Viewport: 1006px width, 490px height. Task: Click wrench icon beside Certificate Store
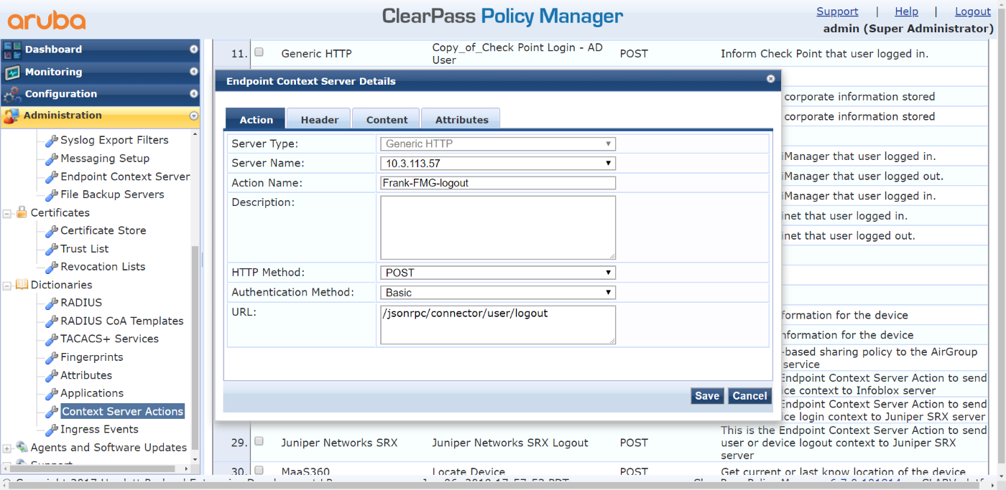(52, 231)
